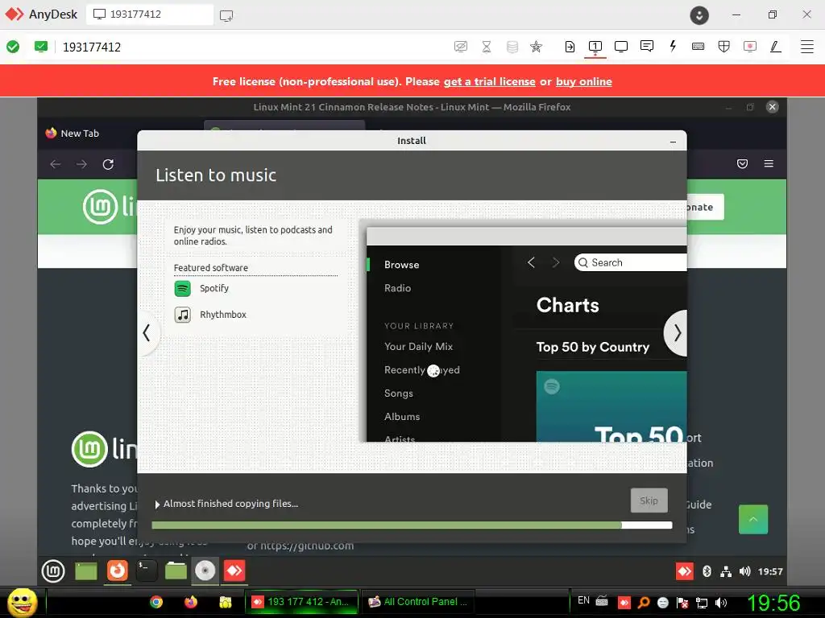Open volume tray icon in Mint
The height and width of the screenshot is (618, 825).
(744, 571)
